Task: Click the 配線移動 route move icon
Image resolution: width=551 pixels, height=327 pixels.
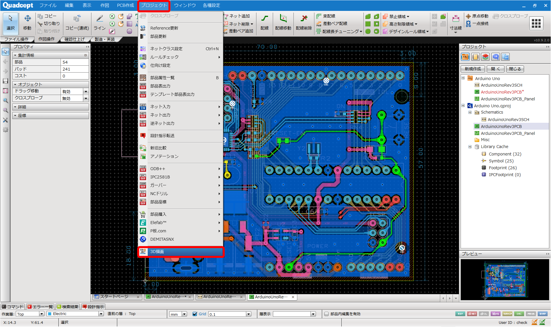Action: tap(283, 23)
